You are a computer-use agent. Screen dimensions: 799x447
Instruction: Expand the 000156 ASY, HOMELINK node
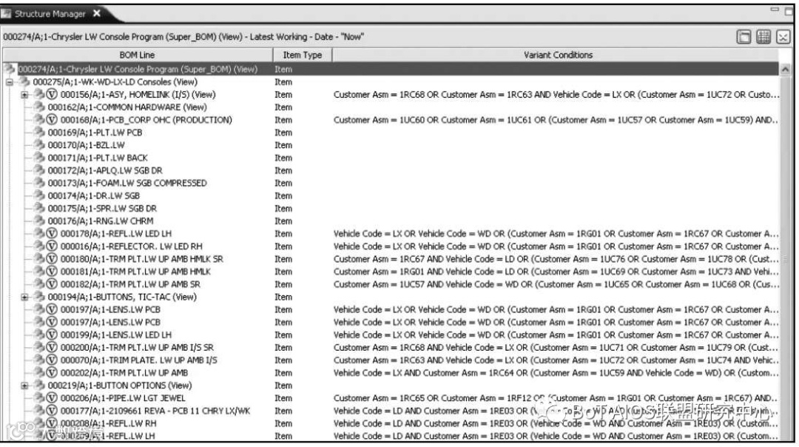(x=24, y=95)
